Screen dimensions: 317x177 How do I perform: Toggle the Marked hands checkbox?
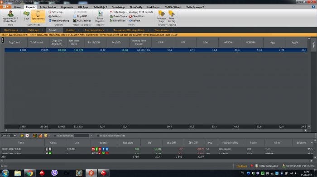point(55,136)
